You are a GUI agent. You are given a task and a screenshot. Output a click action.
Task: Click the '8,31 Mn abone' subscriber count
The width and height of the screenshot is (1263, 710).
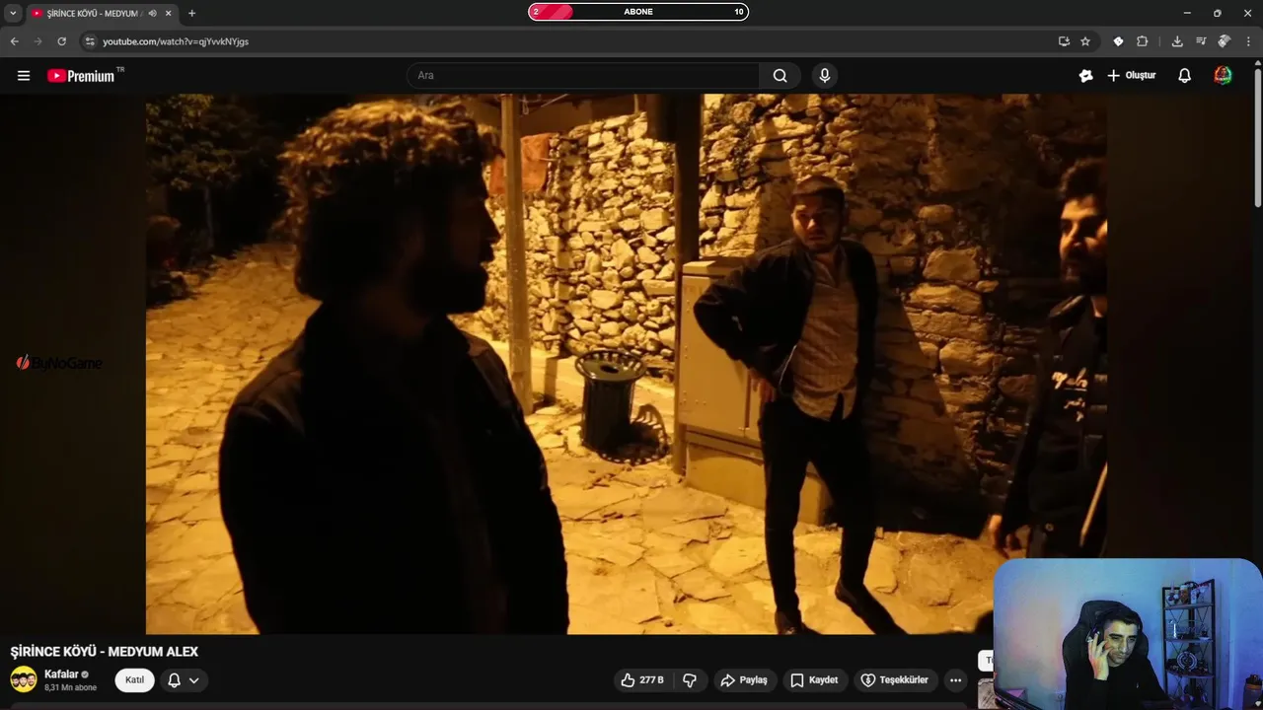point(70,687)
